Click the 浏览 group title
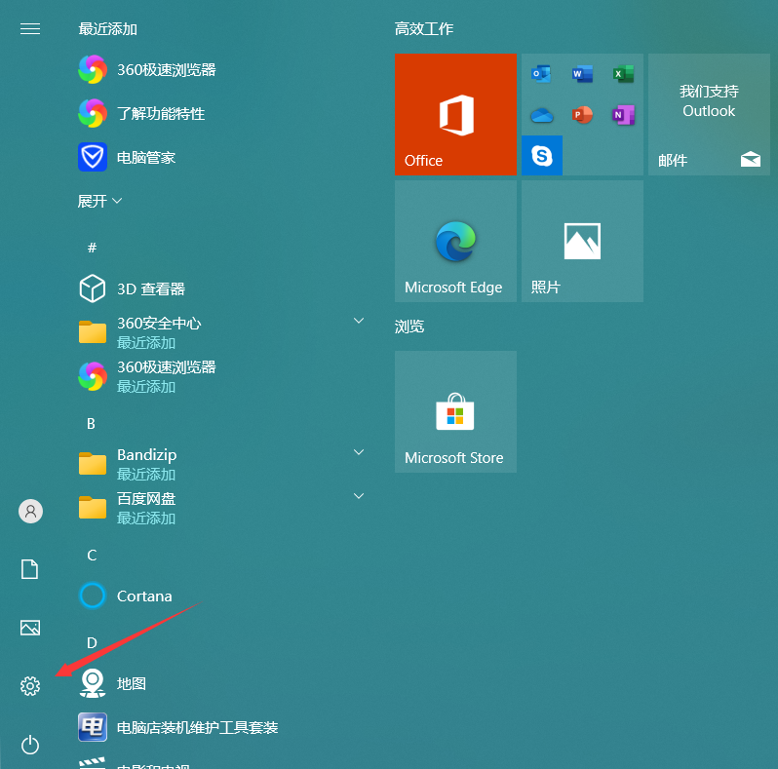This screenshot has height=769, width=778. click(x=409, y=327)
